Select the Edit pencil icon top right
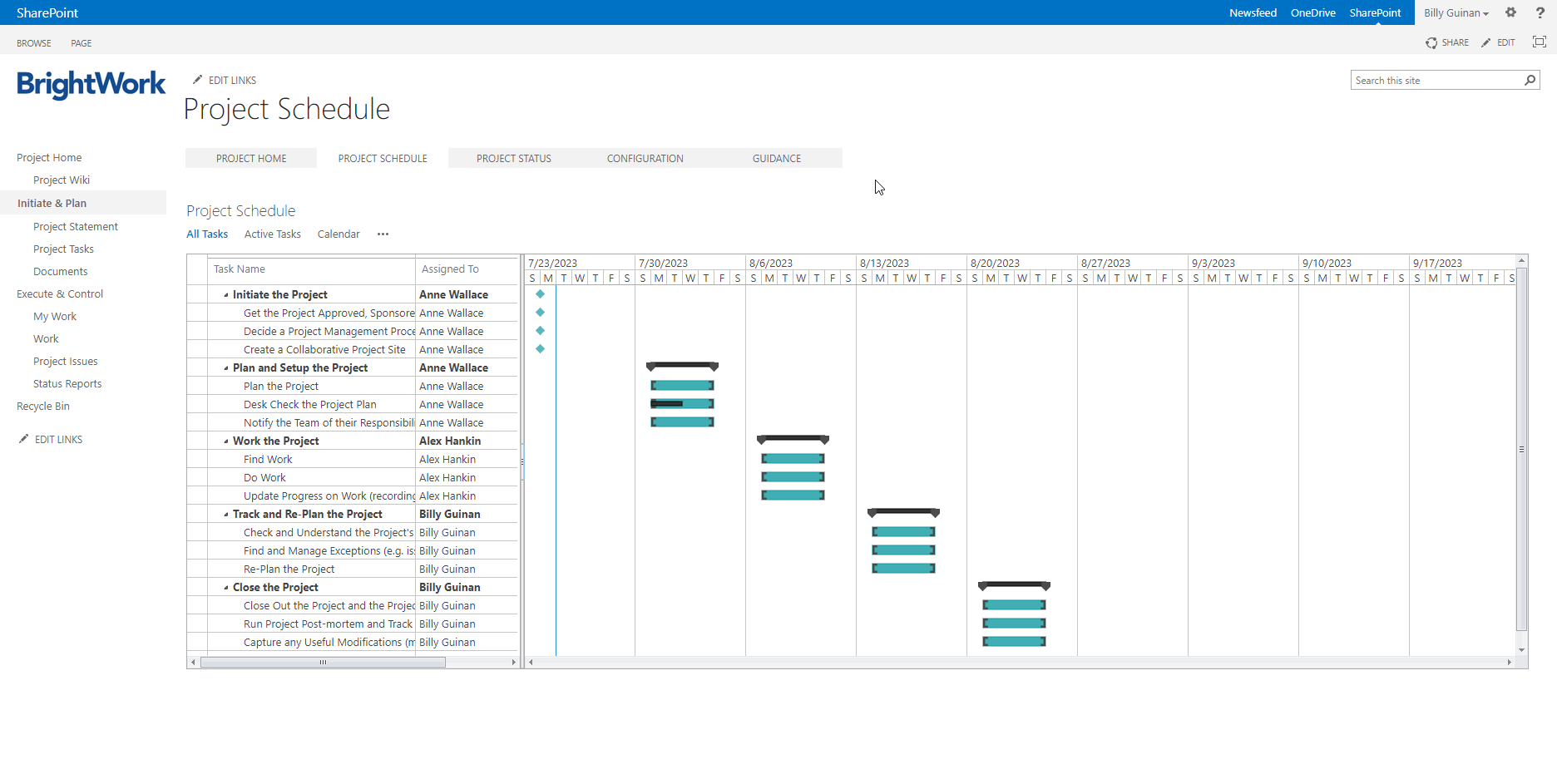Viewport: 1557px width, 779px height. (x=1489, y=42)
